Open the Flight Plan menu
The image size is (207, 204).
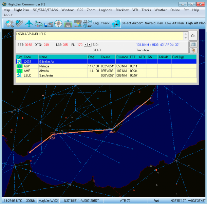(x=21, y=10)
